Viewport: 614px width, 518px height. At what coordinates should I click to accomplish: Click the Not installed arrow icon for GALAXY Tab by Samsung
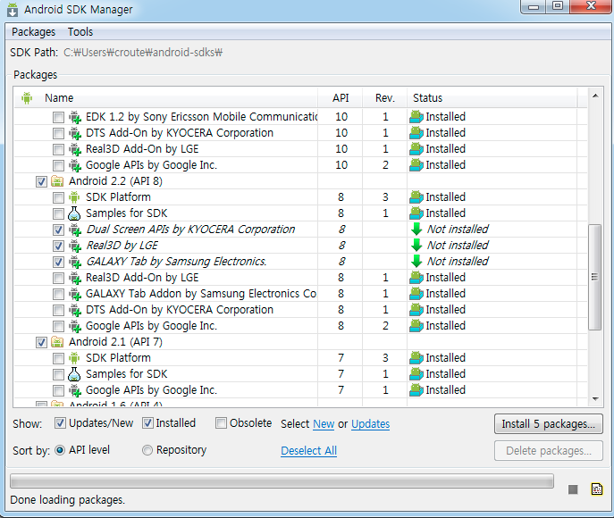pos(416,262)
